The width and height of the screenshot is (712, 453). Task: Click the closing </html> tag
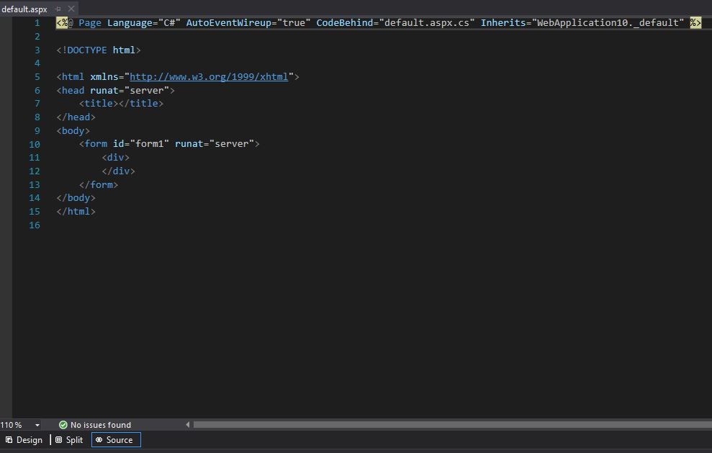click(76, 211)
